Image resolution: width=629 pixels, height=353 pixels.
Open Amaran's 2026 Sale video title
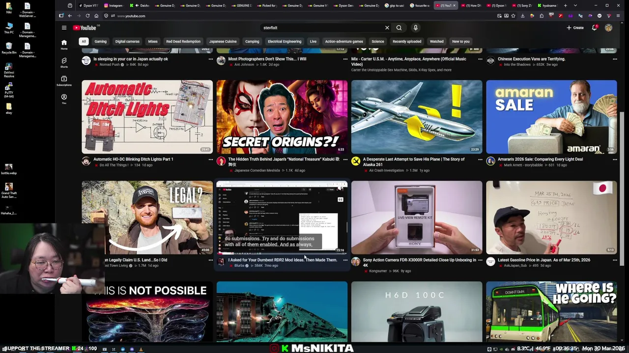[x=540, y=159]
